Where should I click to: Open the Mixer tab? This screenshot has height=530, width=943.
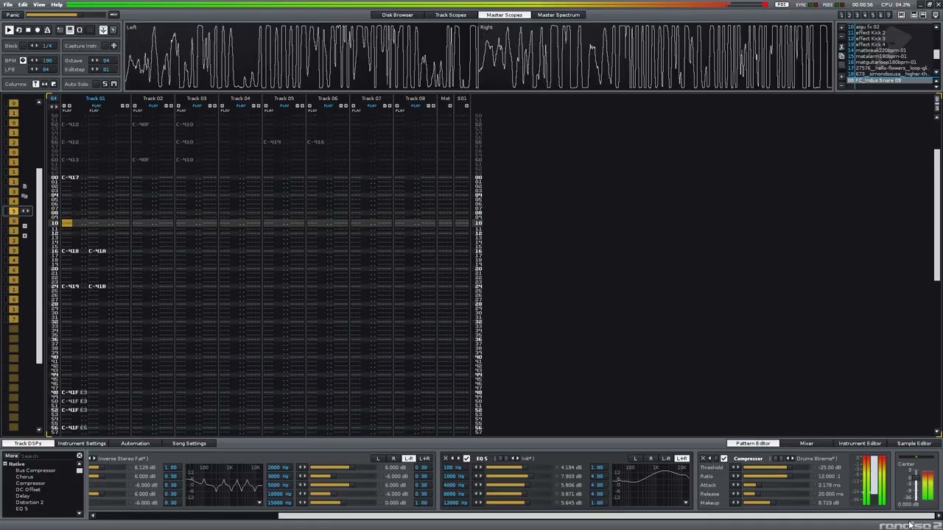[x=807, y=443]
